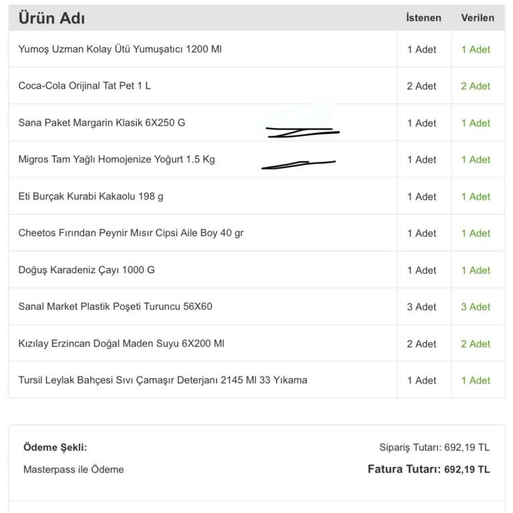Screen dimensions: 513x513
Task: Click the Ürün Adı column header
Action: [x=51, y=18]
